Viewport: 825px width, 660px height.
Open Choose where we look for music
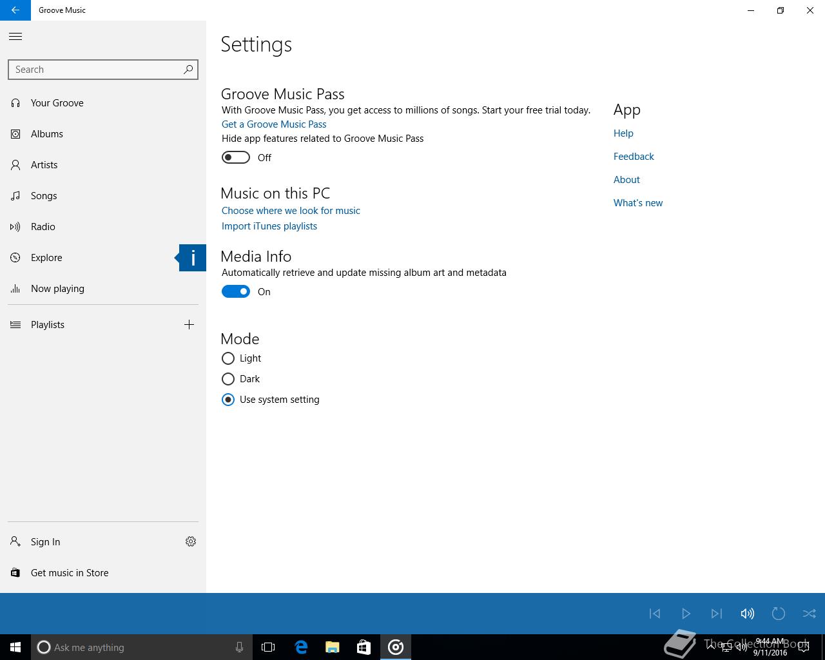[291, 211]
